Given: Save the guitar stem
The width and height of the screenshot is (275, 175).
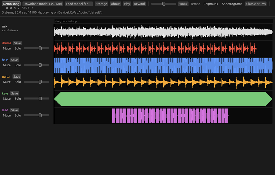Looking at the screenshot, I should [17, 77].
